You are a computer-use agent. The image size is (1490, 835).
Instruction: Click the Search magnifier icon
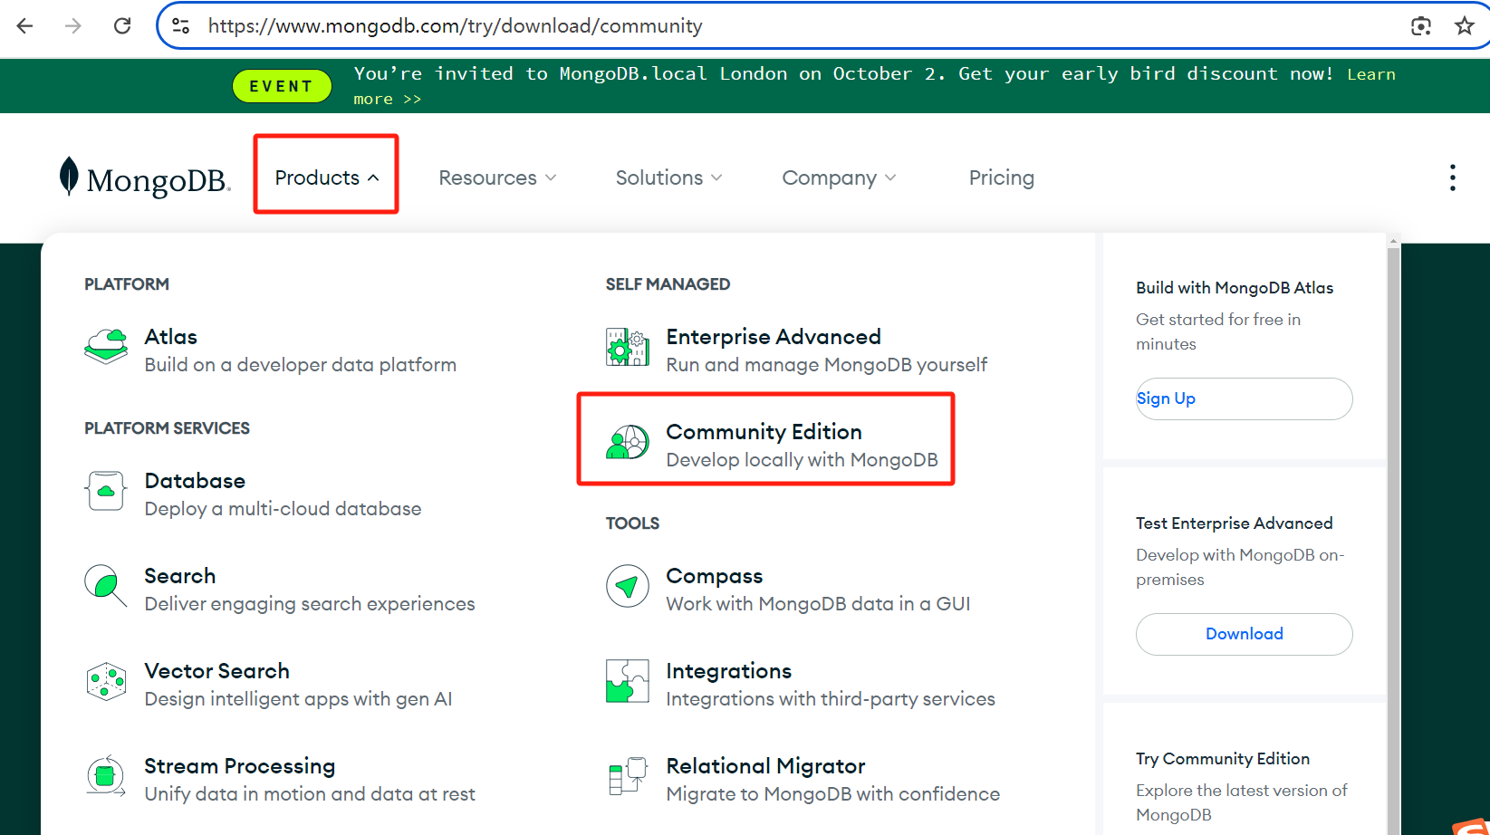tap(106, 586)
